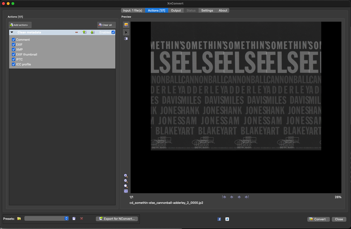Screen dimensions: 351x229
Task: Open the Settings tab
Action: [207, 10]
